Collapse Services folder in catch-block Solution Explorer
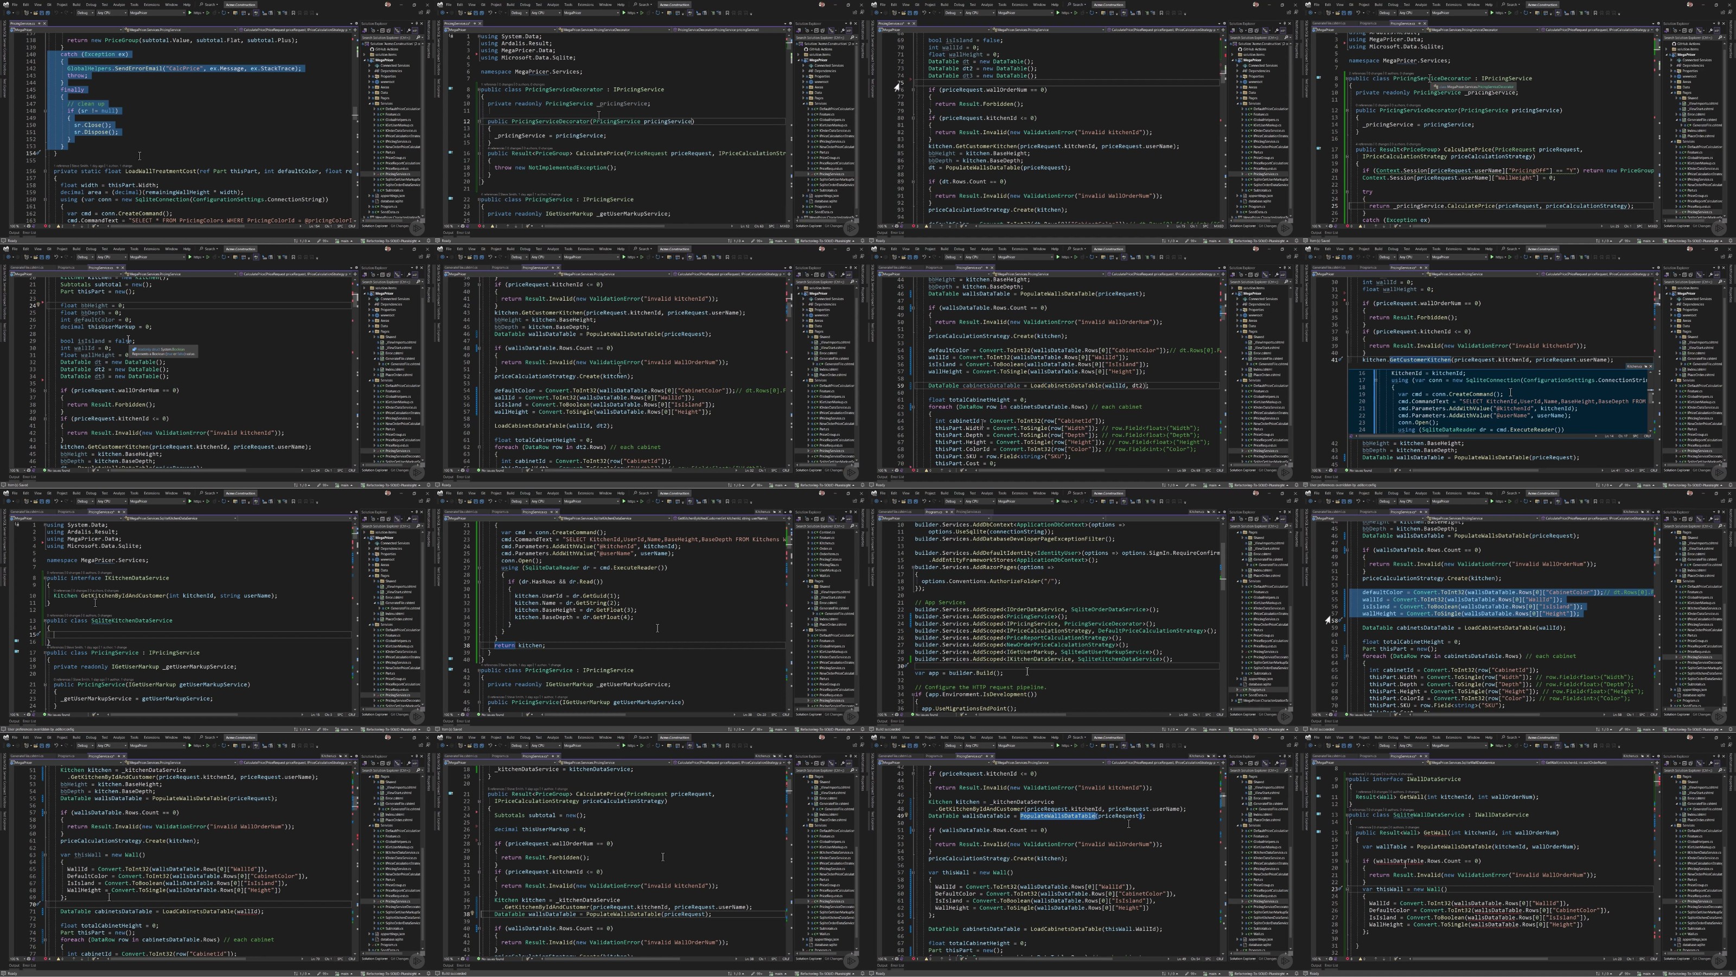Screen dimensions: 1736x977 [x=370, y=104]
